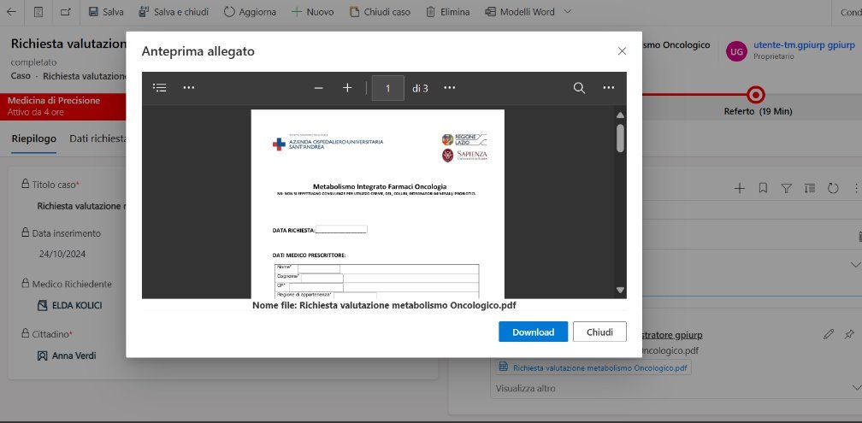Go back with the arrow icon
This screenshot has height=423, width=862.
[x=11, y=12]
